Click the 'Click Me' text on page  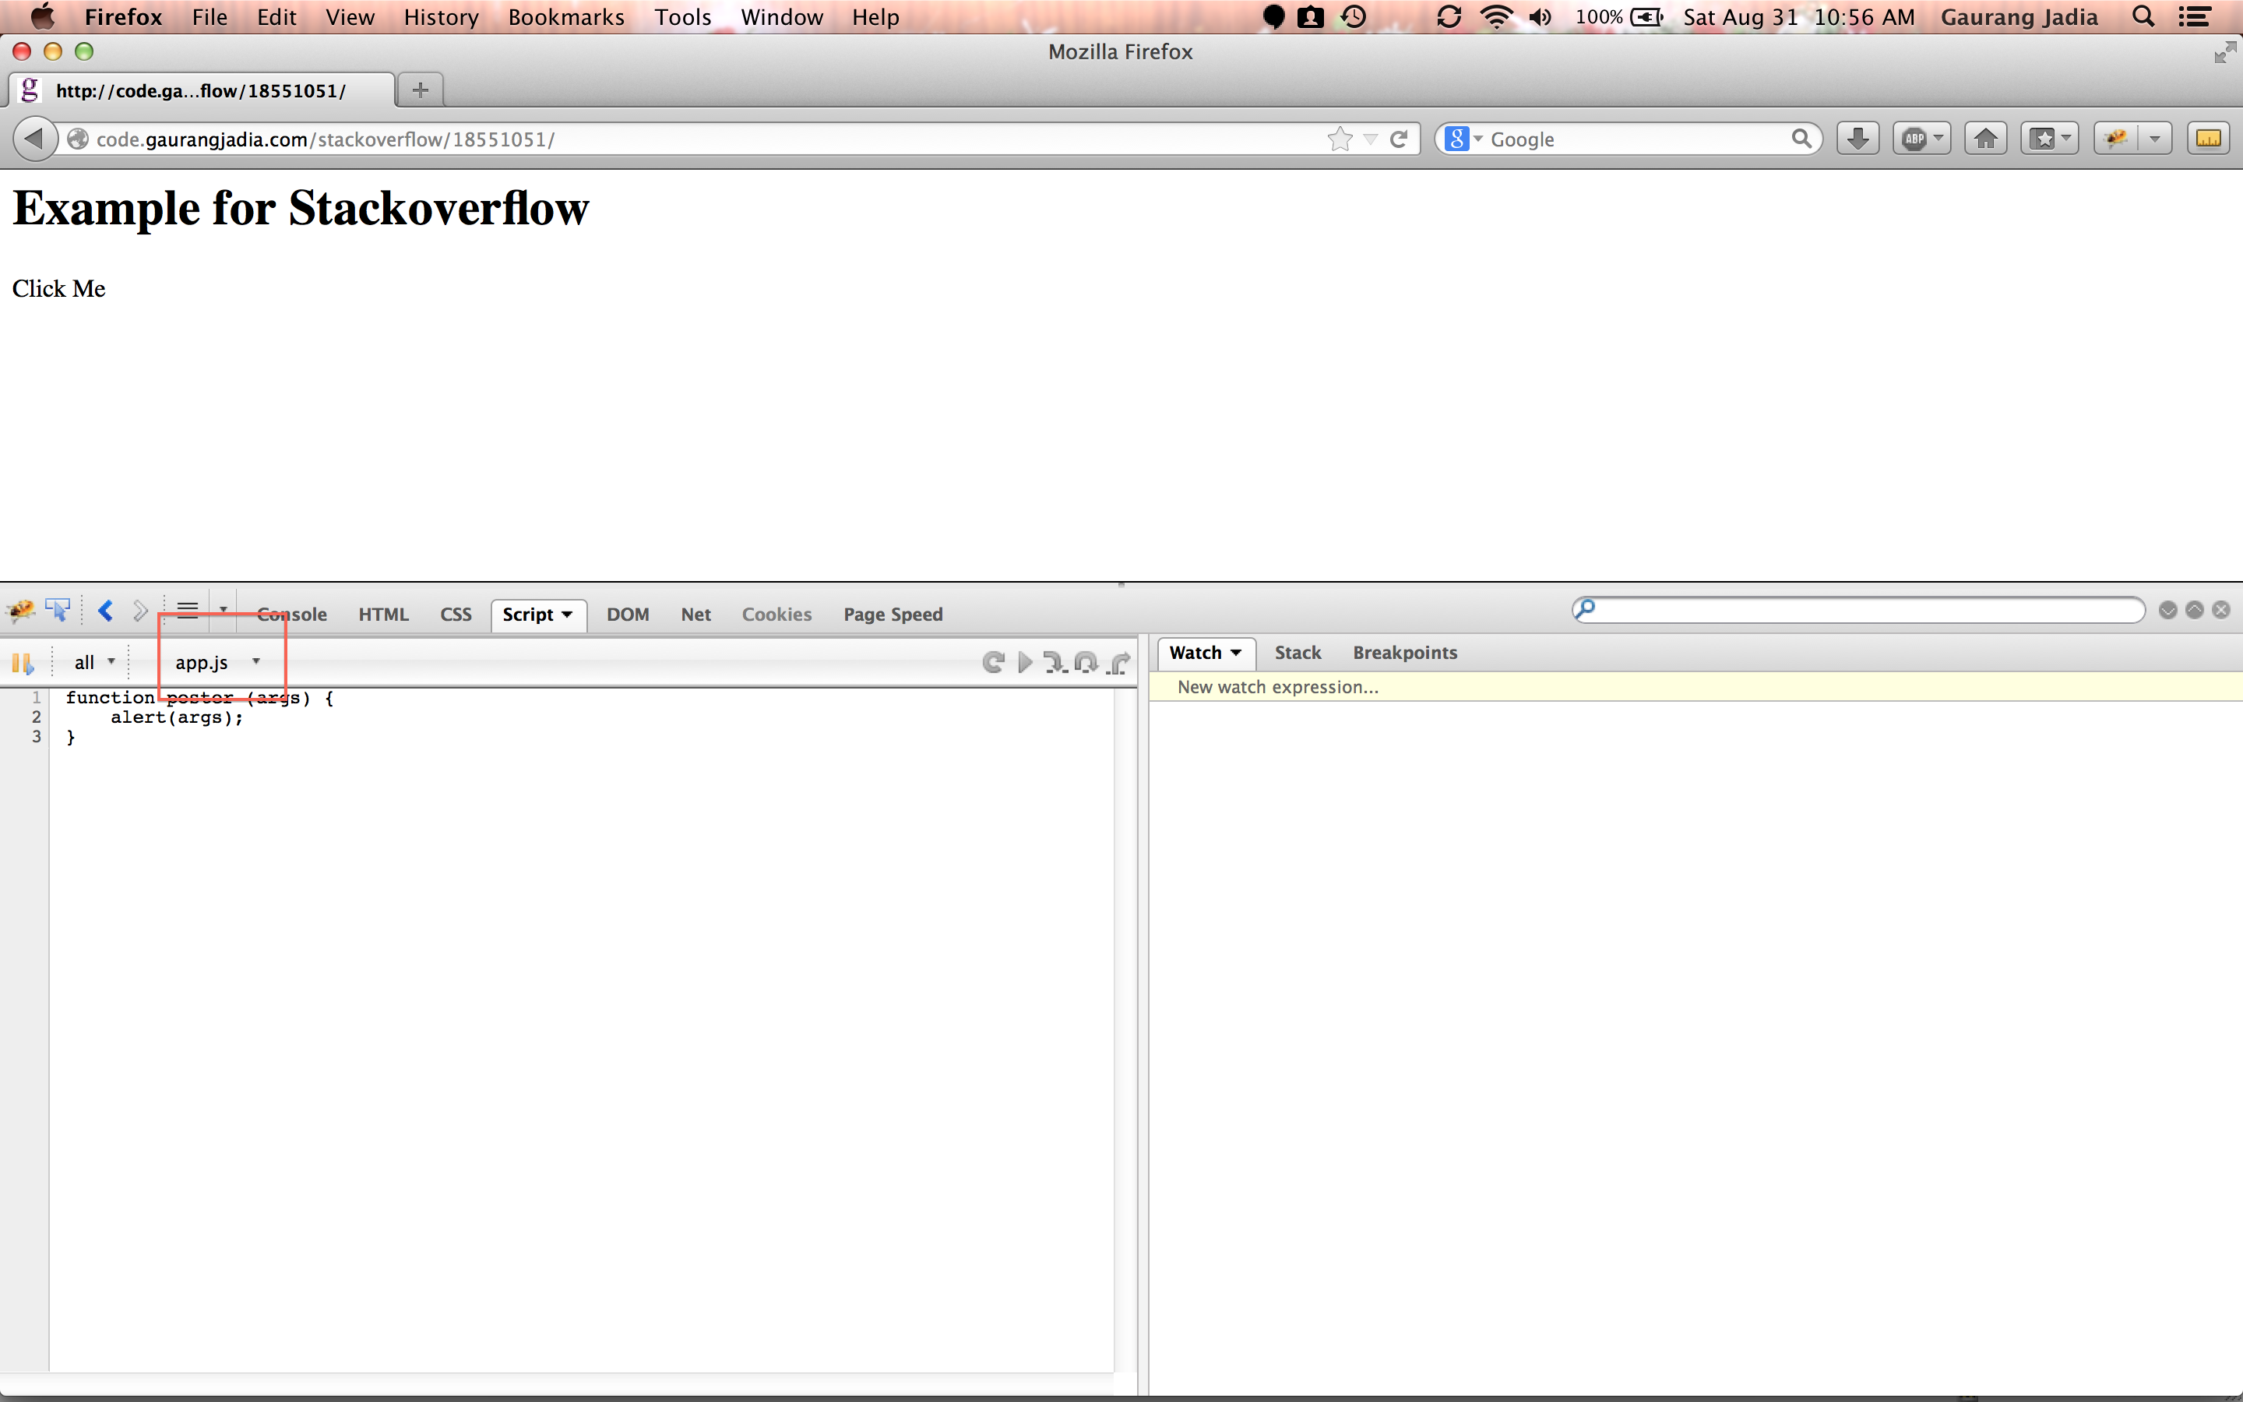pos(58,288)
